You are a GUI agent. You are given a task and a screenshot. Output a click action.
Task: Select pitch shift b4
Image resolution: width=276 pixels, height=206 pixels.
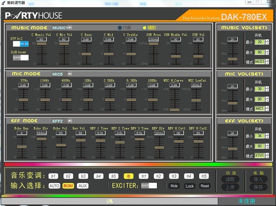tap(99, 176)
